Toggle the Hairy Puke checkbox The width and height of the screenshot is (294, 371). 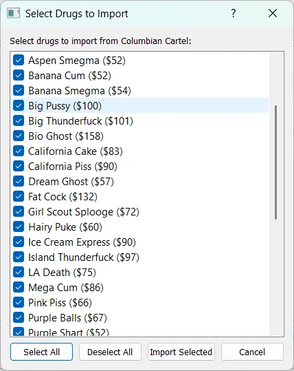point(19,226)
